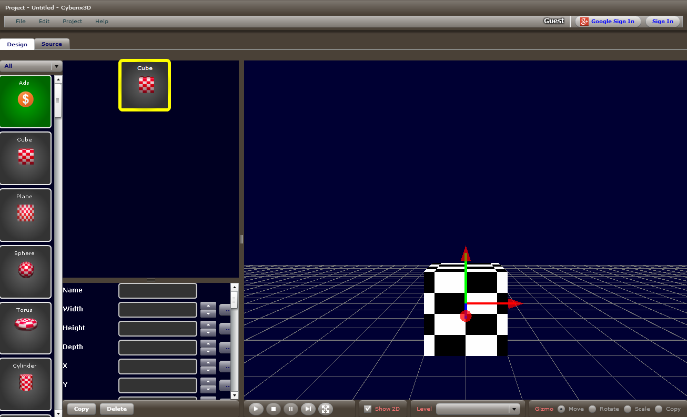
Task: Click the Width input field
Action: coord(158,310)
